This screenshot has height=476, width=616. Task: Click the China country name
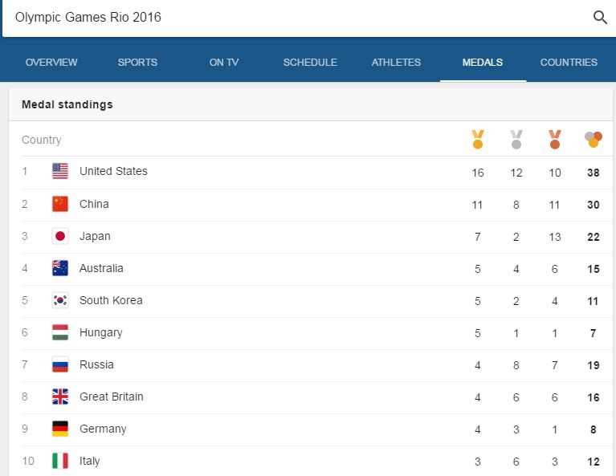pyautogui.click(x=94, y=204)
